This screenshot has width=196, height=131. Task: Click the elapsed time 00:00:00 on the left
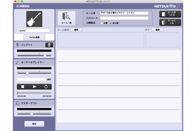(21, 96)
